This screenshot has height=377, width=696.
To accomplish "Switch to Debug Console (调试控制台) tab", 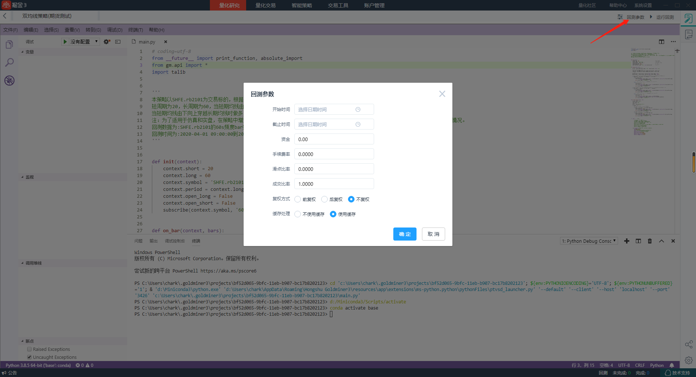I will [x=175, y=241].
